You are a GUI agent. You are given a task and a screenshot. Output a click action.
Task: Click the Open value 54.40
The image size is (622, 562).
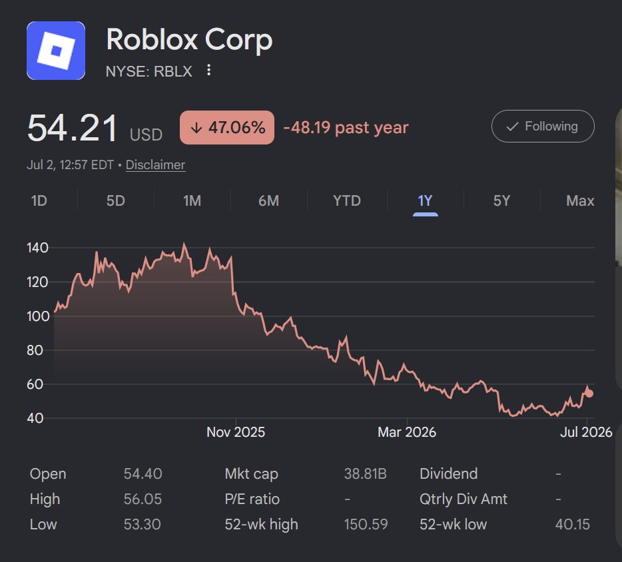coord(143,473)
